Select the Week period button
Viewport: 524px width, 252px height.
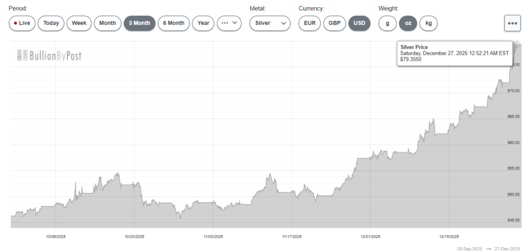(79, 23)
